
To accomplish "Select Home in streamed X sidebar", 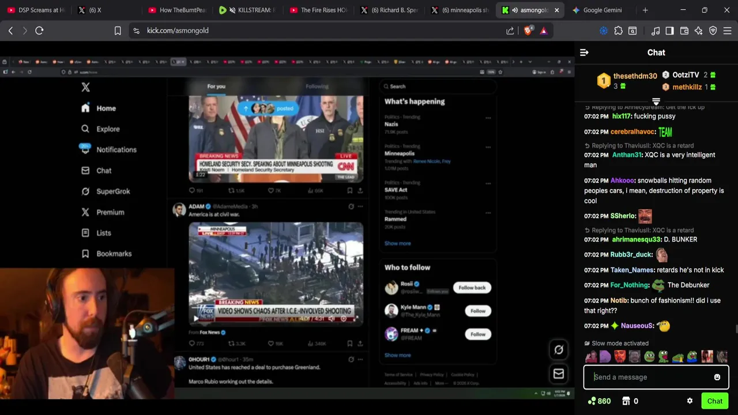I will pos(99,108).
